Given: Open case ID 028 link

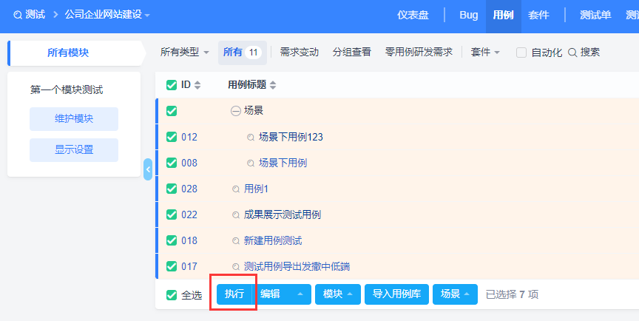Looking at the screenshot, I should pyautogui.click(x=189, y=189).
